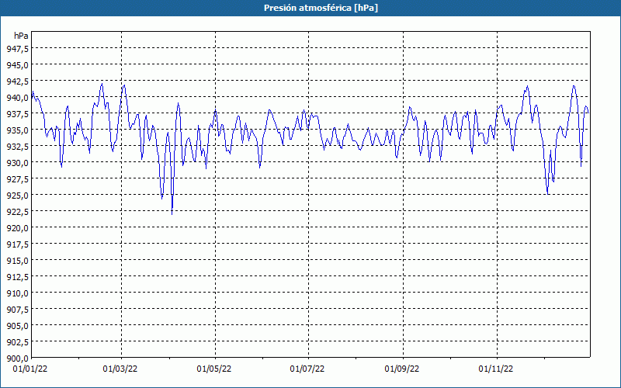Select the 940,0 y-axis value
The image size is (621, 388).
17,98
